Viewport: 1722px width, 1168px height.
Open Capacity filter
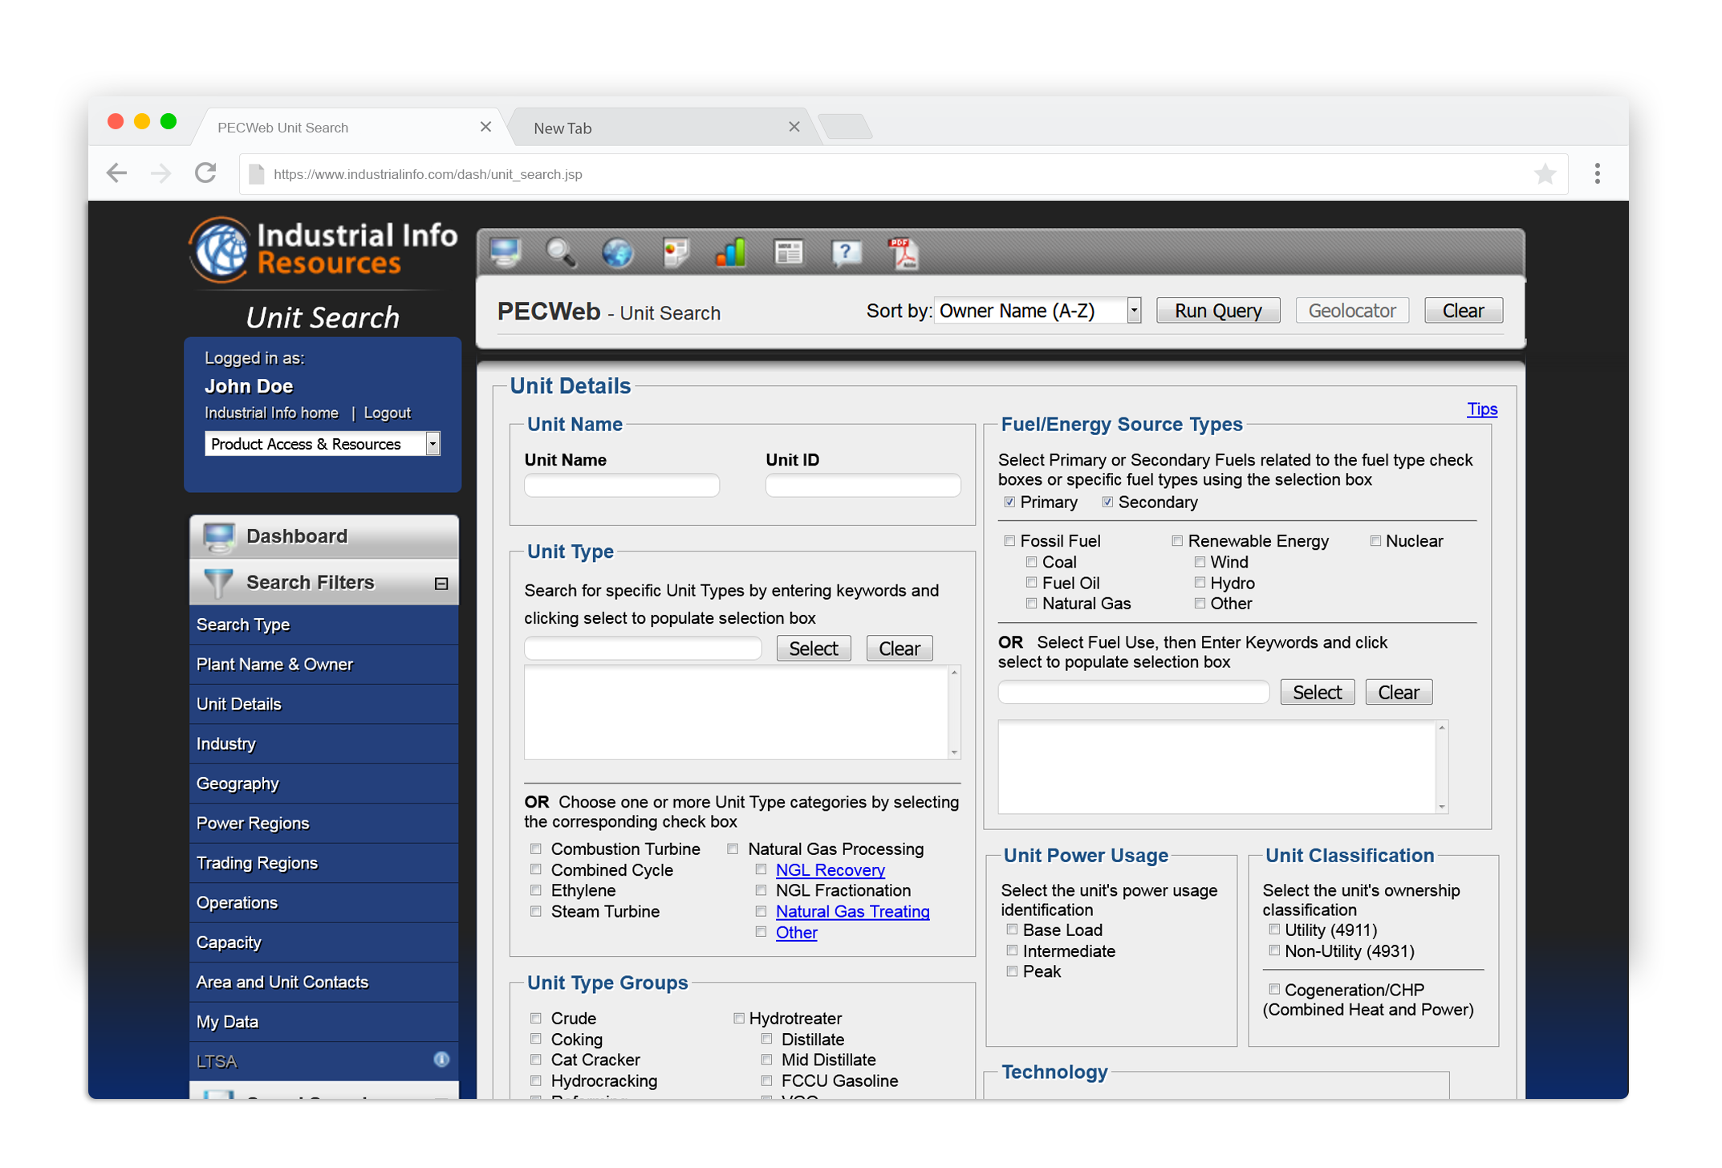(323, 942)
